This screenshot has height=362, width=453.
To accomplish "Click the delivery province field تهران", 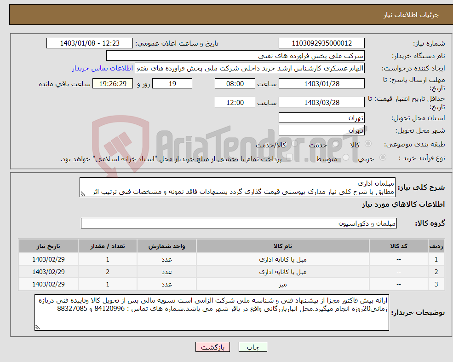I will 321,118.
